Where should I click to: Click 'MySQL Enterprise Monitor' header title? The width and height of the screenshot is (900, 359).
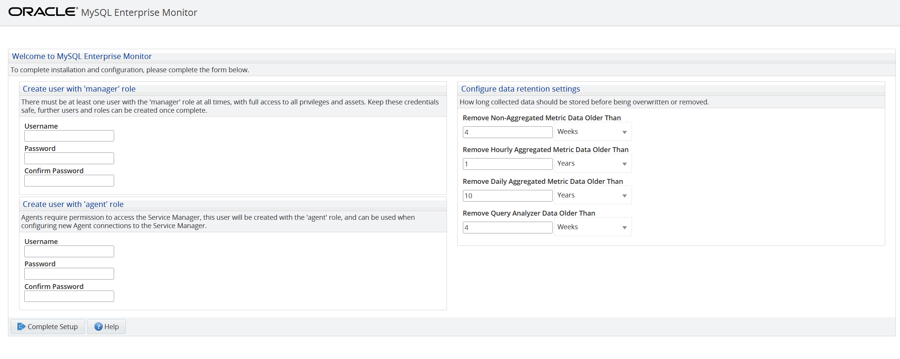pos(139,12)
